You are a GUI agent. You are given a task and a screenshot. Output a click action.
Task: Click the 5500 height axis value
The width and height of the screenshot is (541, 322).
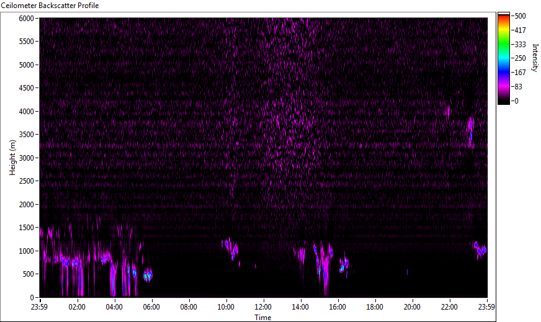[x=26, y=42]
